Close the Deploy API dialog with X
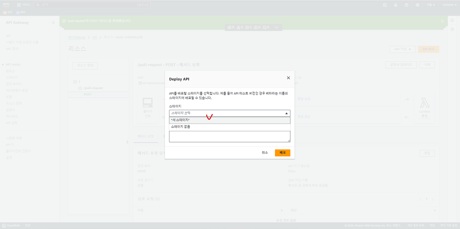460x229 pixels. [288, 78]
